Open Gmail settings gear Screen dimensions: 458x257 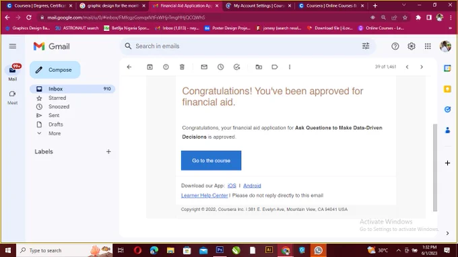coord(412,46)
